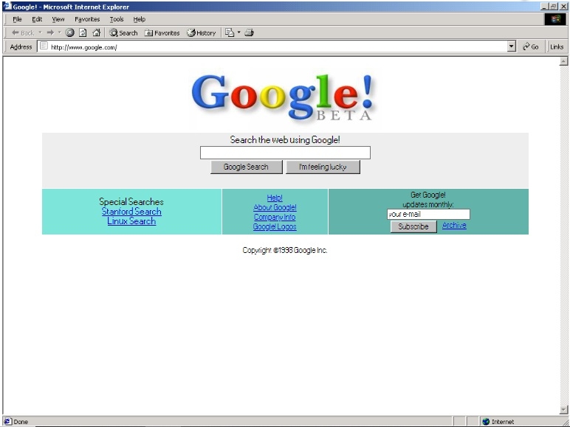Open the About Google! link
Screen dimensions: 570x427
tap(275, 207)
